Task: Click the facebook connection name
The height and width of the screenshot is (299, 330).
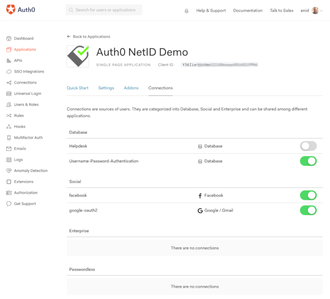Action: 78,195
